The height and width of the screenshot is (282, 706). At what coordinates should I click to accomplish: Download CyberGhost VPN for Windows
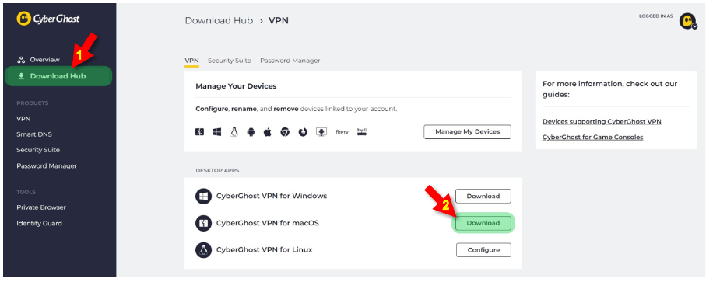coord(483,197)
